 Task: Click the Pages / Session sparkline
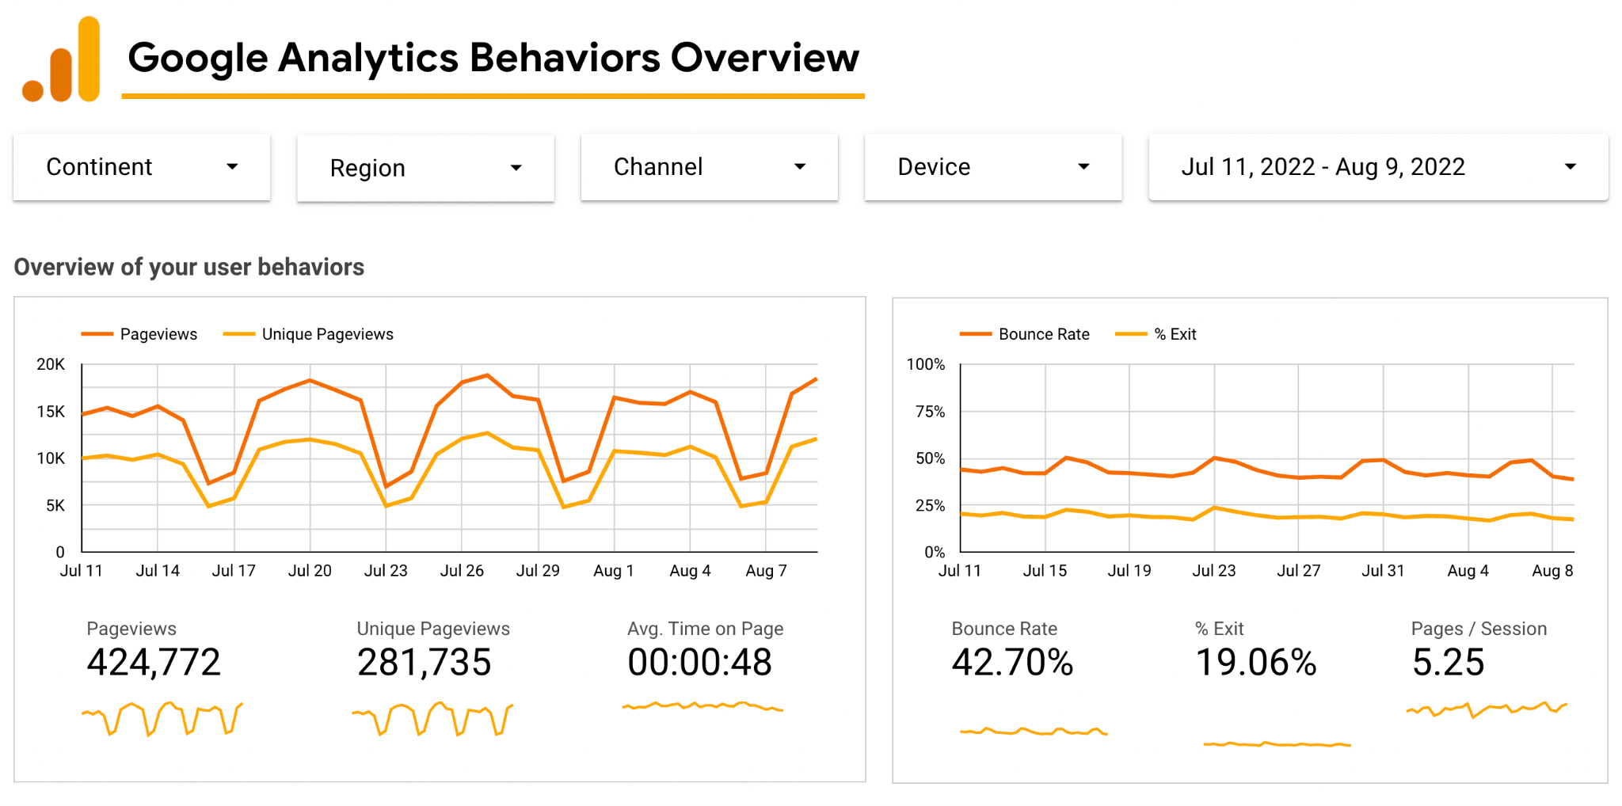coord(1487,709)
